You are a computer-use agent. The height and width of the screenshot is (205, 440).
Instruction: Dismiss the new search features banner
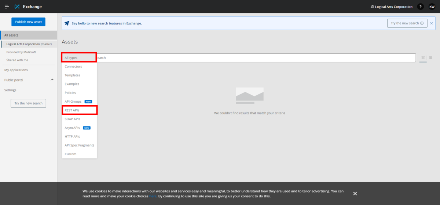click(x=432, y=23)
